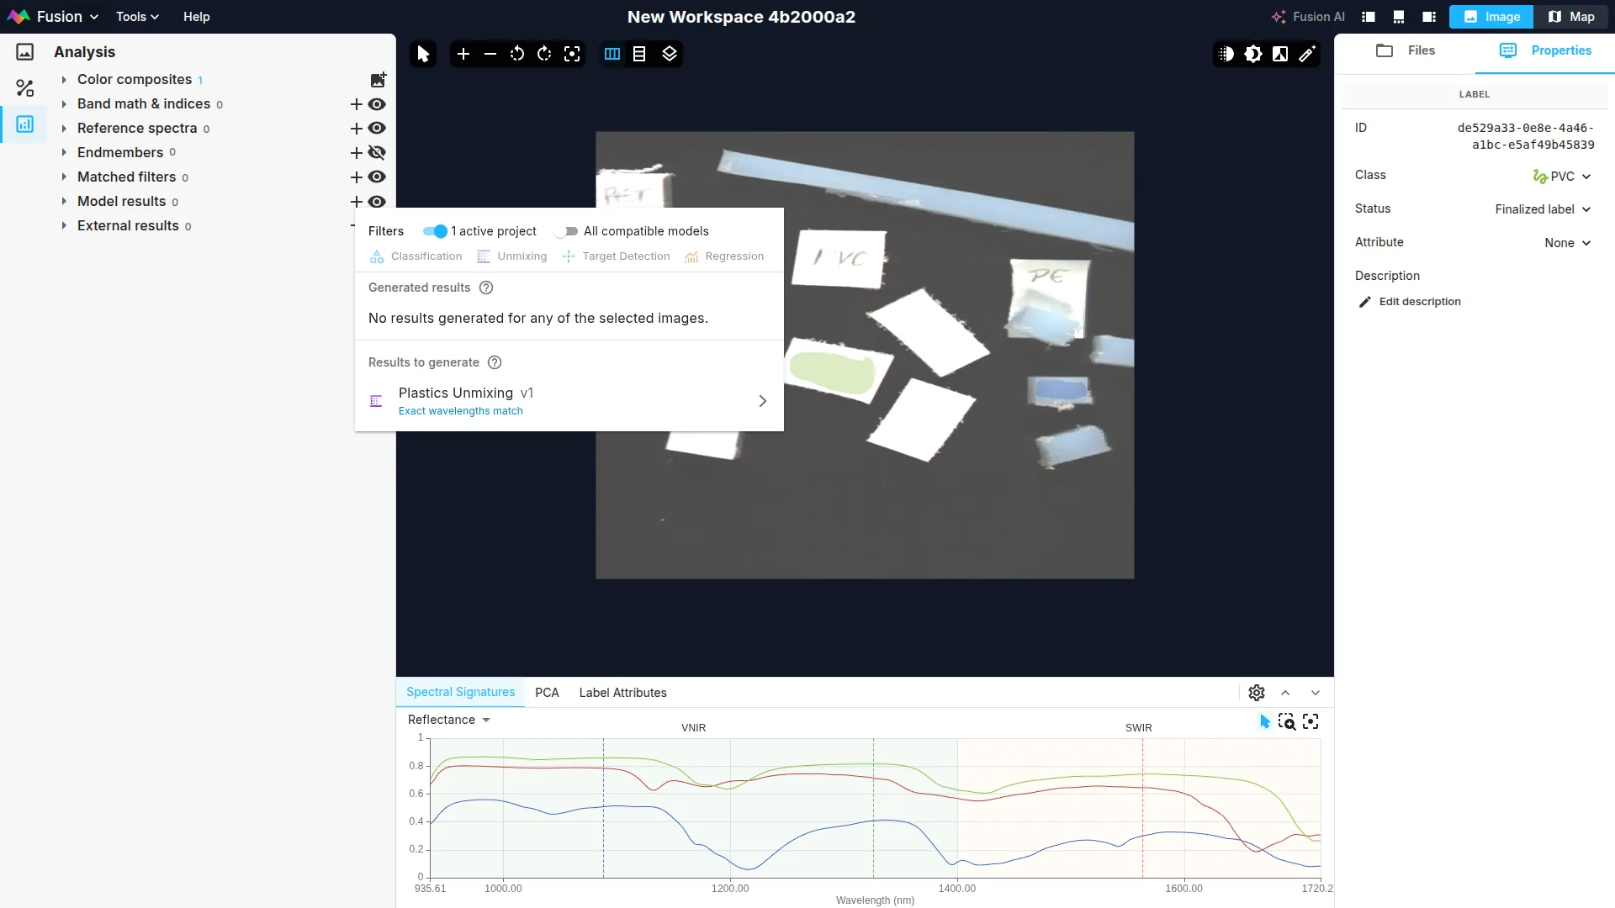Image resolution: width=1615 pixels, height=908 pixels.
Task: Add a new Band math index
Action: 356,104
